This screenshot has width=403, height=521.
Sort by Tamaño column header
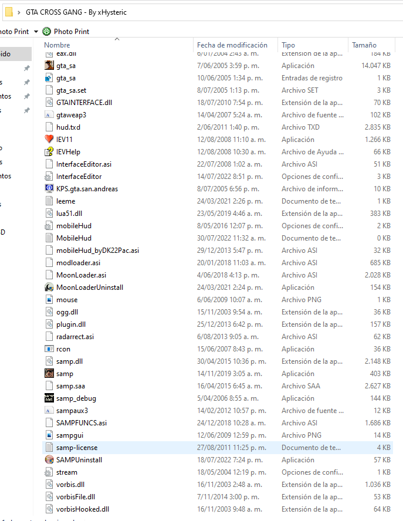364,45
